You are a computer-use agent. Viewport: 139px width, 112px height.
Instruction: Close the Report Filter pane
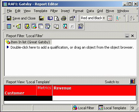point(132,36)
